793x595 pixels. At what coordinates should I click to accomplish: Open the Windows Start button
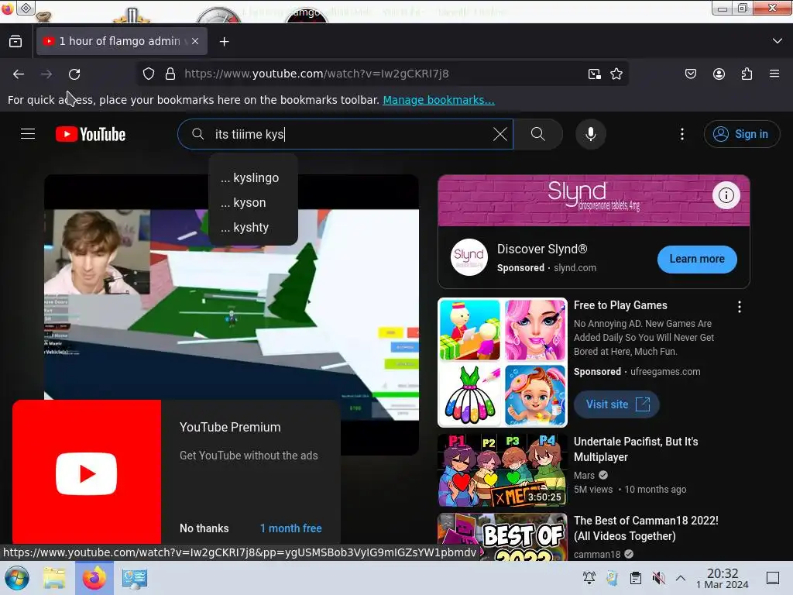coord(17,578)
